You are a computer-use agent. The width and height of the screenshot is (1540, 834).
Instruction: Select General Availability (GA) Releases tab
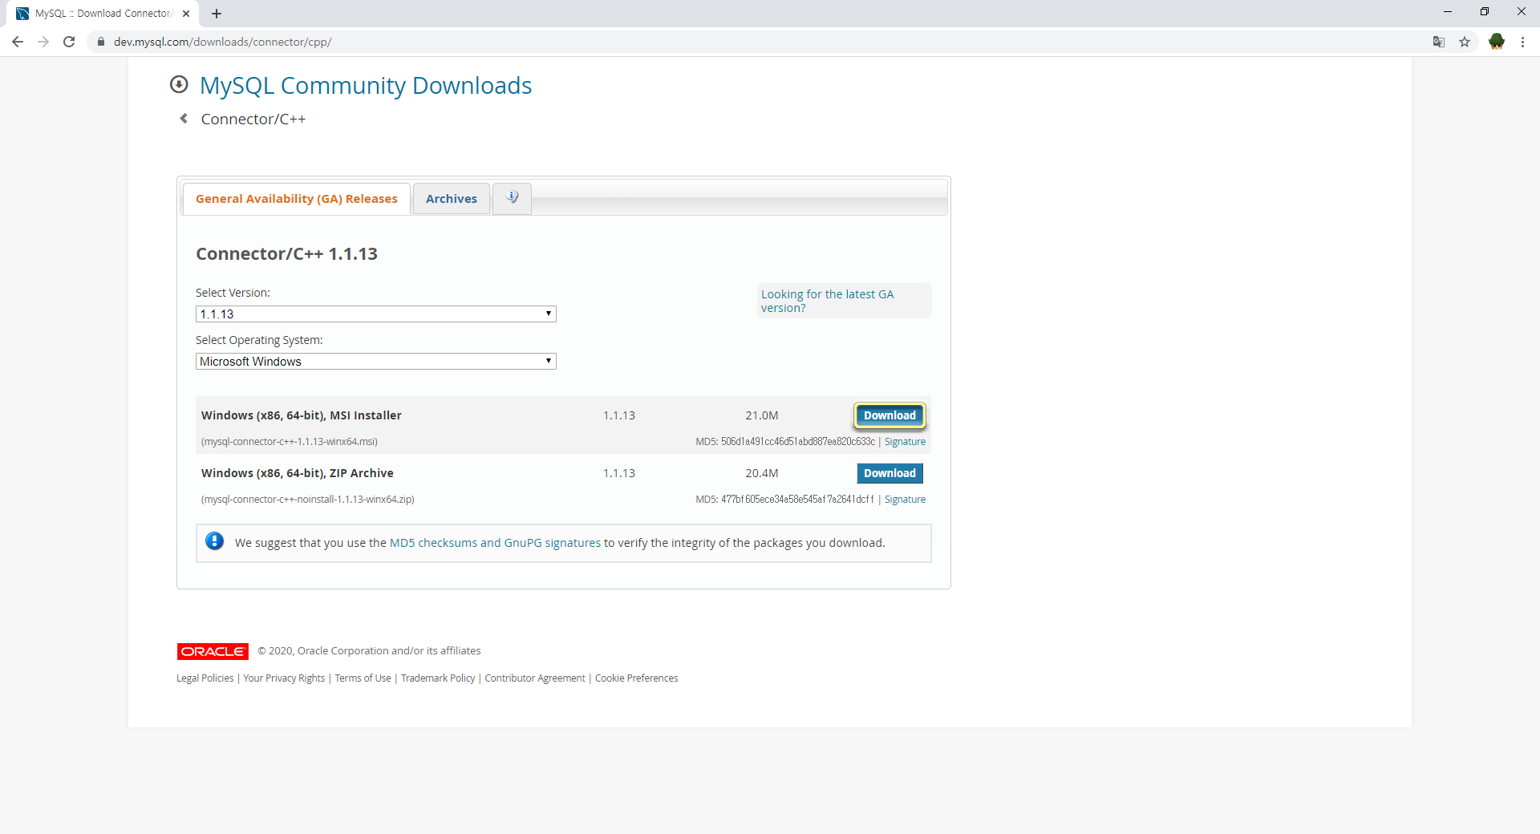pos(297,199)
